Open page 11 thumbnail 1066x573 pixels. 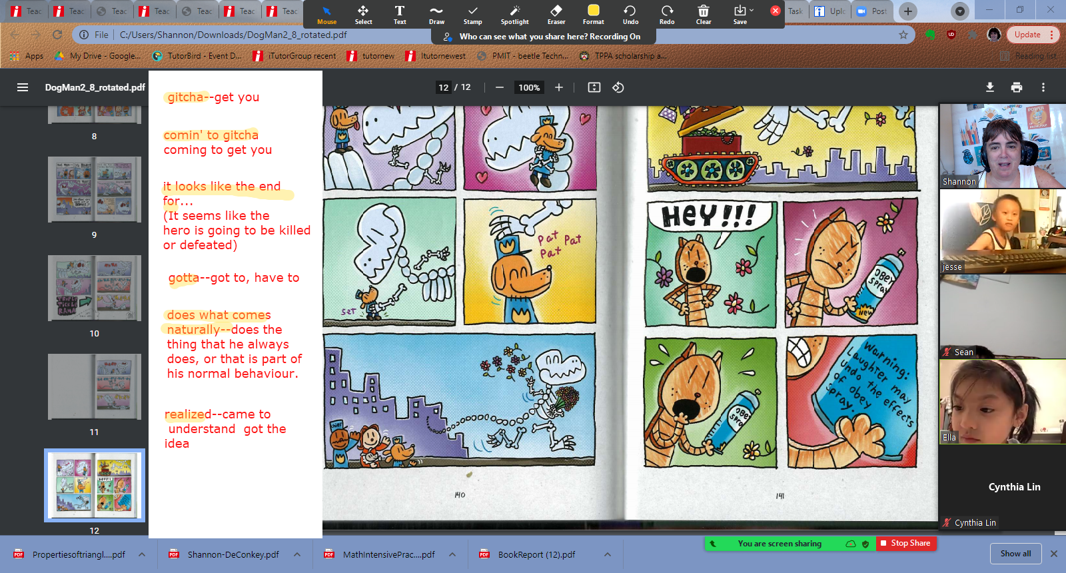(95, 387)
